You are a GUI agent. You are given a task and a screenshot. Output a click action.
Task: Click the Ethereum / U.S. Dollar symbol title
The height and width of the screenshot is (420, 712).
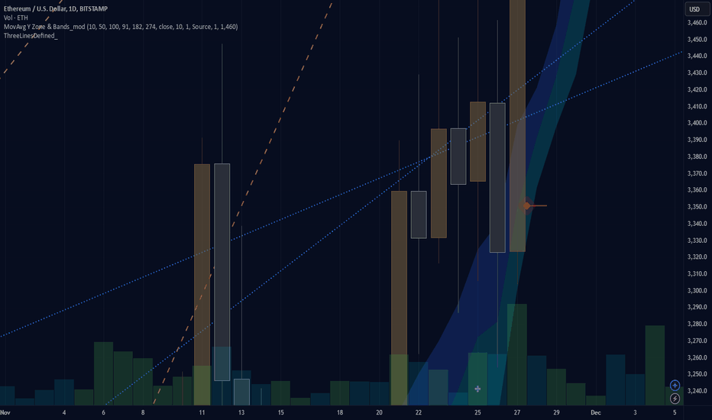pos(56,8)
